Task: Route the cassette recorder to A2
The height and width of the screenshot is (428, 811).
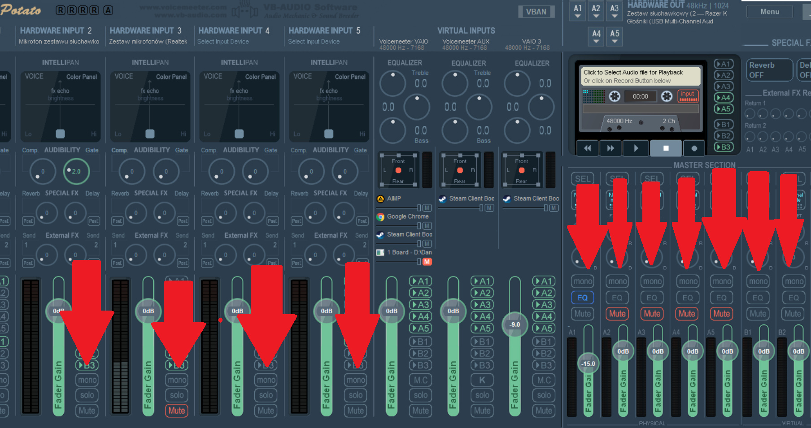Action: click(x=723, y=75)
